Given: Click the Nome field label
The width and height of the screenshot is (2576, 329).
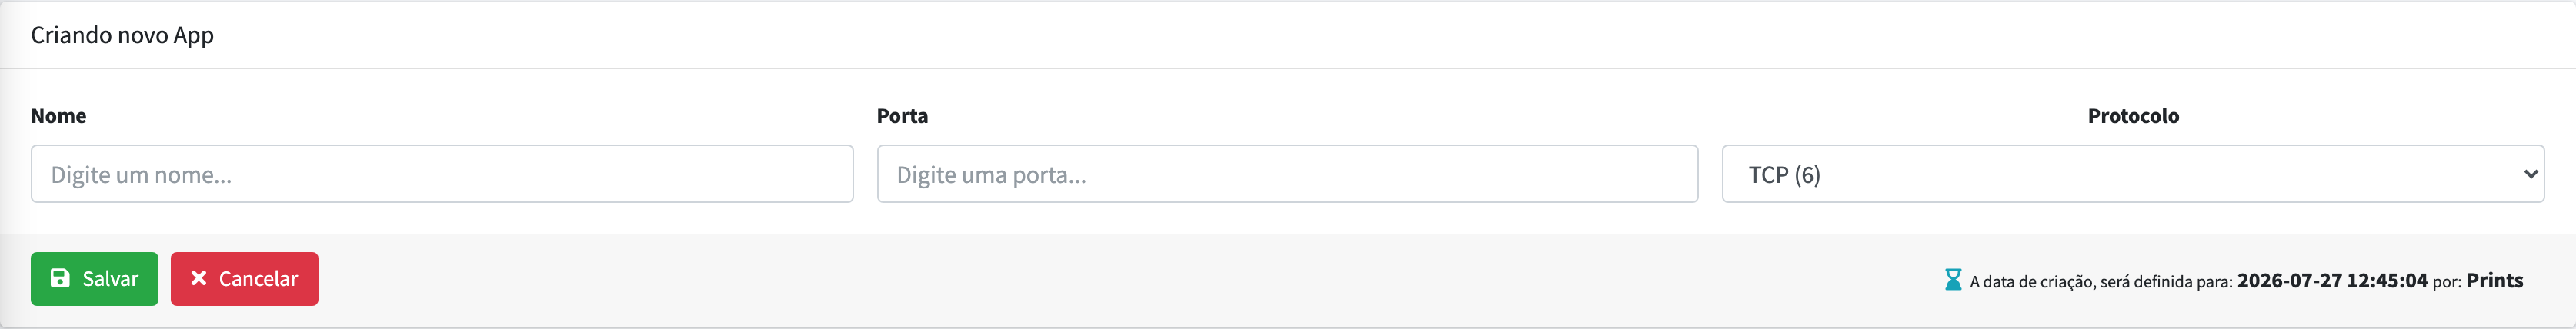Looking at the screenshot, I should coord(58,116).
